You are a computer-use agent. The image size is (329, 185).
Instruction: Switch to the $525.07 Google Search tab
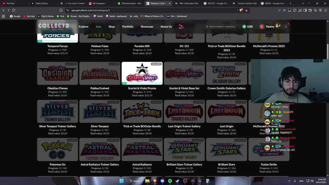(x=216, y=3)
